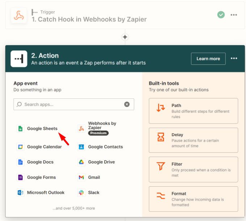The height and width of the screenshot is (221, 246).
Task: Open the Delay built-in tool card
Action: 193,140
